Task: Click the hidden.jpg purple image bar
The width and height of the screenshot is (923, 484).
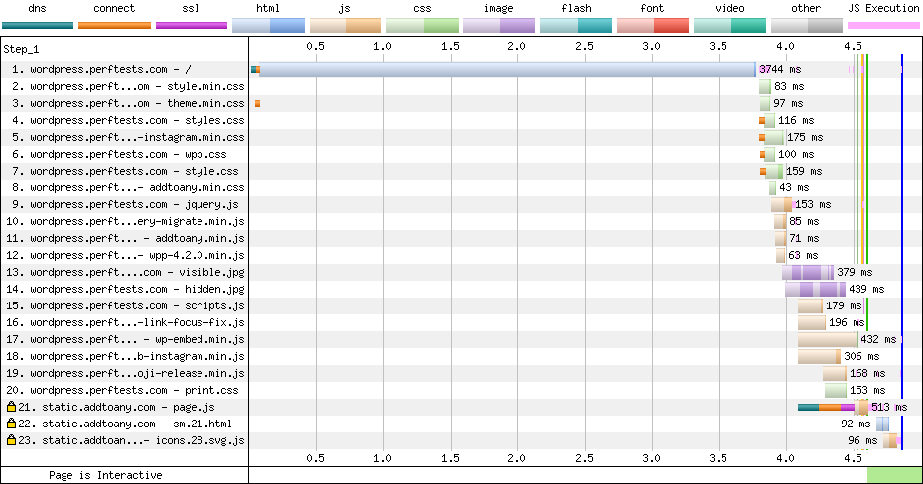Action: (815, 289)
